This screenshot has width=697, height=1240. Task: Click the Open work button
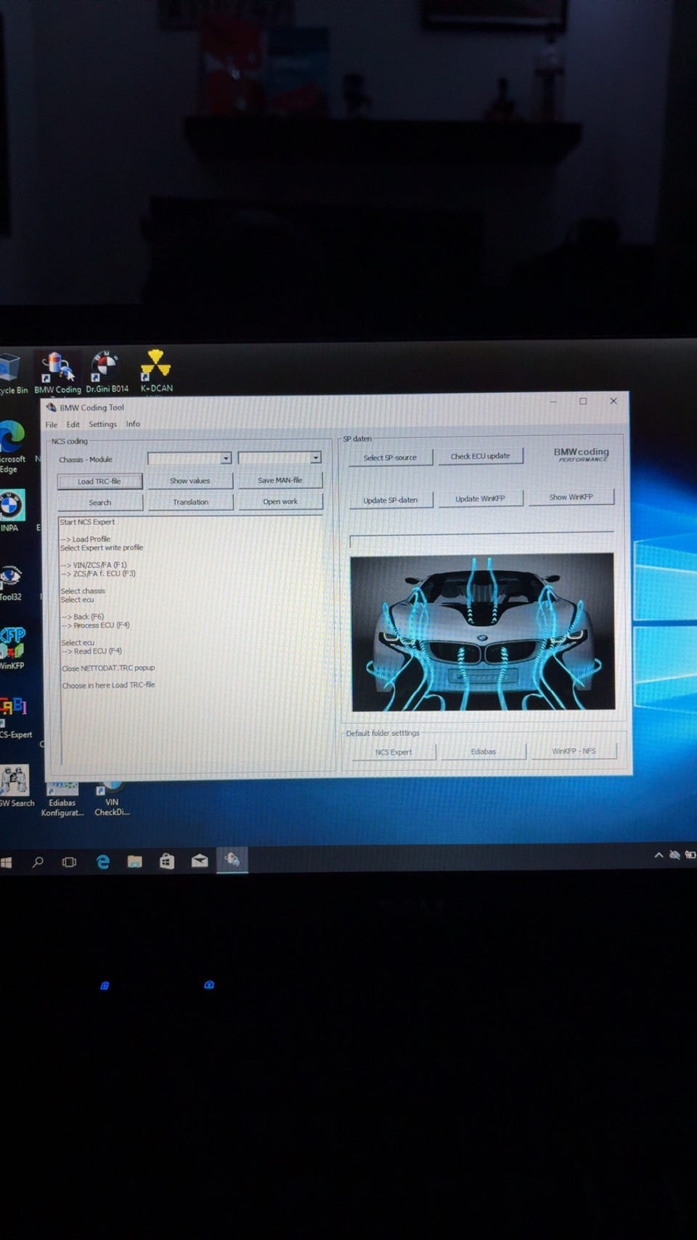[280, 501]
